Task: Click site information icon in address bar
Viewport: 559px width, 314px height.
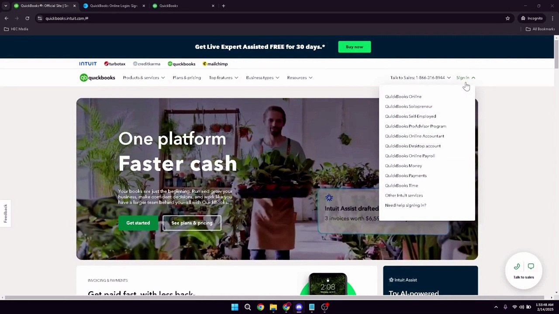Action: coord(40,18)
